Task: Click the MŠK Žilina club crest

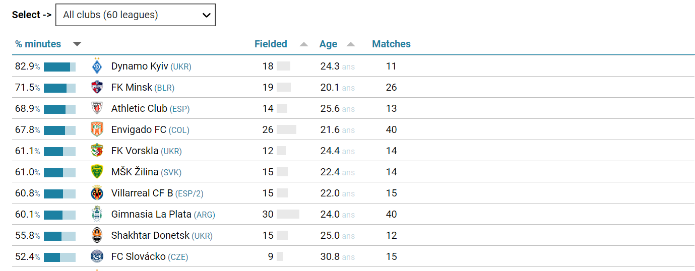Action: [x=97, y=172]
